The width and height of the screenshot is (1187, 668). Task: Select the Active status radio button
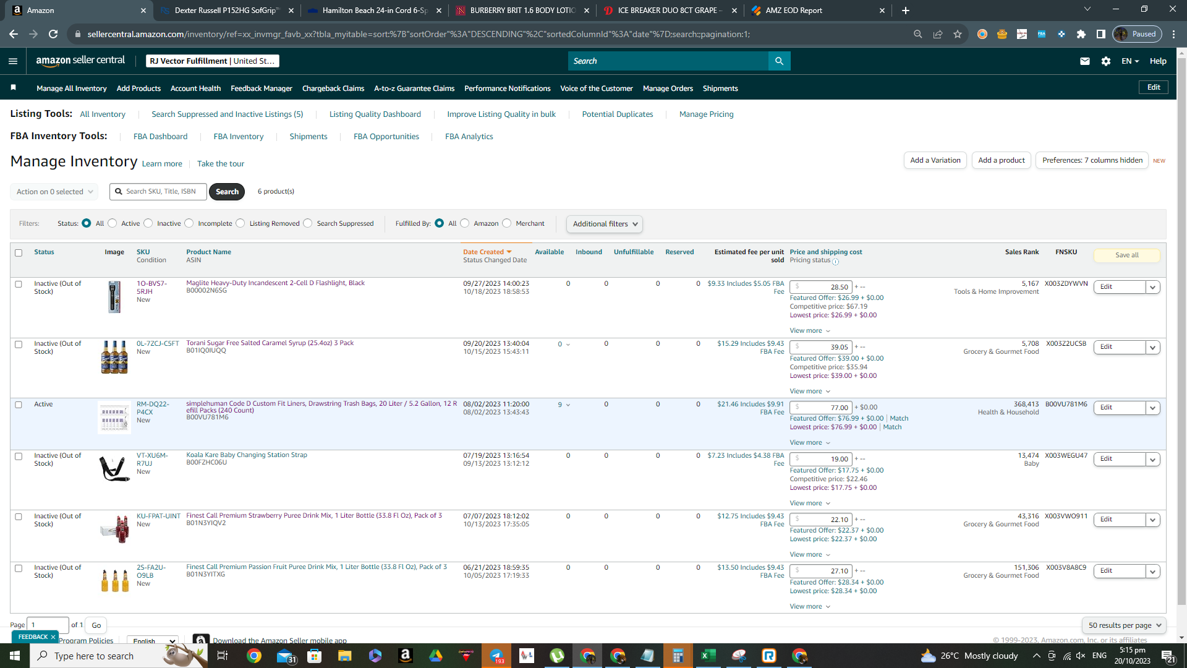tap(113, 223)
